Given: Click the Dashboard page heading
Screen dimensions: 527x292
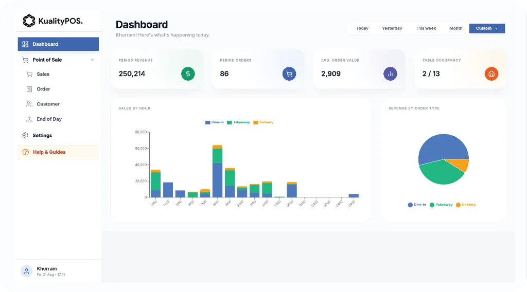Looking at the screenshot, I should [142, 25].
